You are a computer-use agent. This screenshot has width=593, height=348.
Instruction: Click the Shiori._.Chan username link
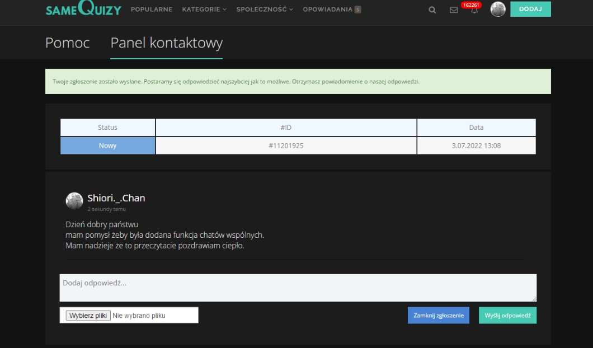[116, 198]
